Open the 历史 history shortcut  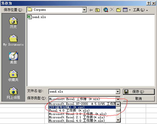coord(13,23)
